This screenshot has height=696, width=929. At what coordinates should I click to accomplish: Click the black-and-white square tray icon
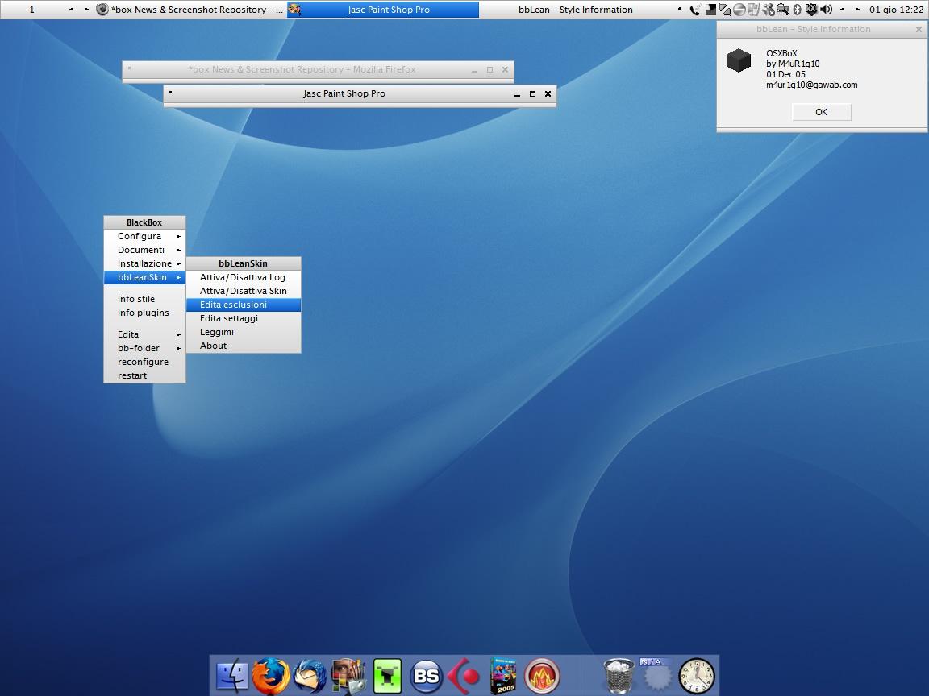coord(710,10)
